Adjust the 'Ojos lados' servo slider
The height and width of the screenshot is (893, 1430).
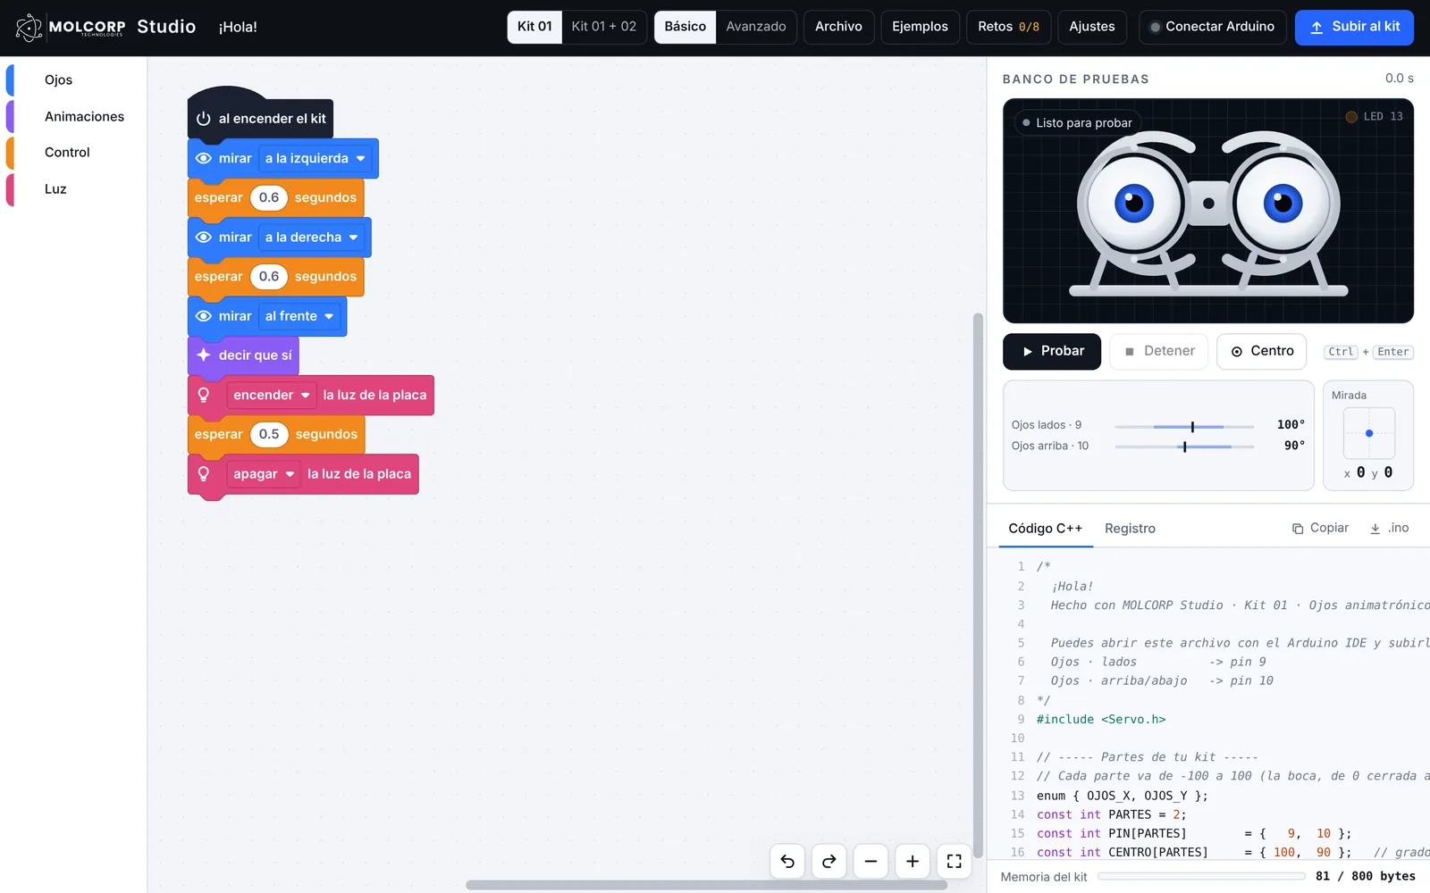point(1184,427)
